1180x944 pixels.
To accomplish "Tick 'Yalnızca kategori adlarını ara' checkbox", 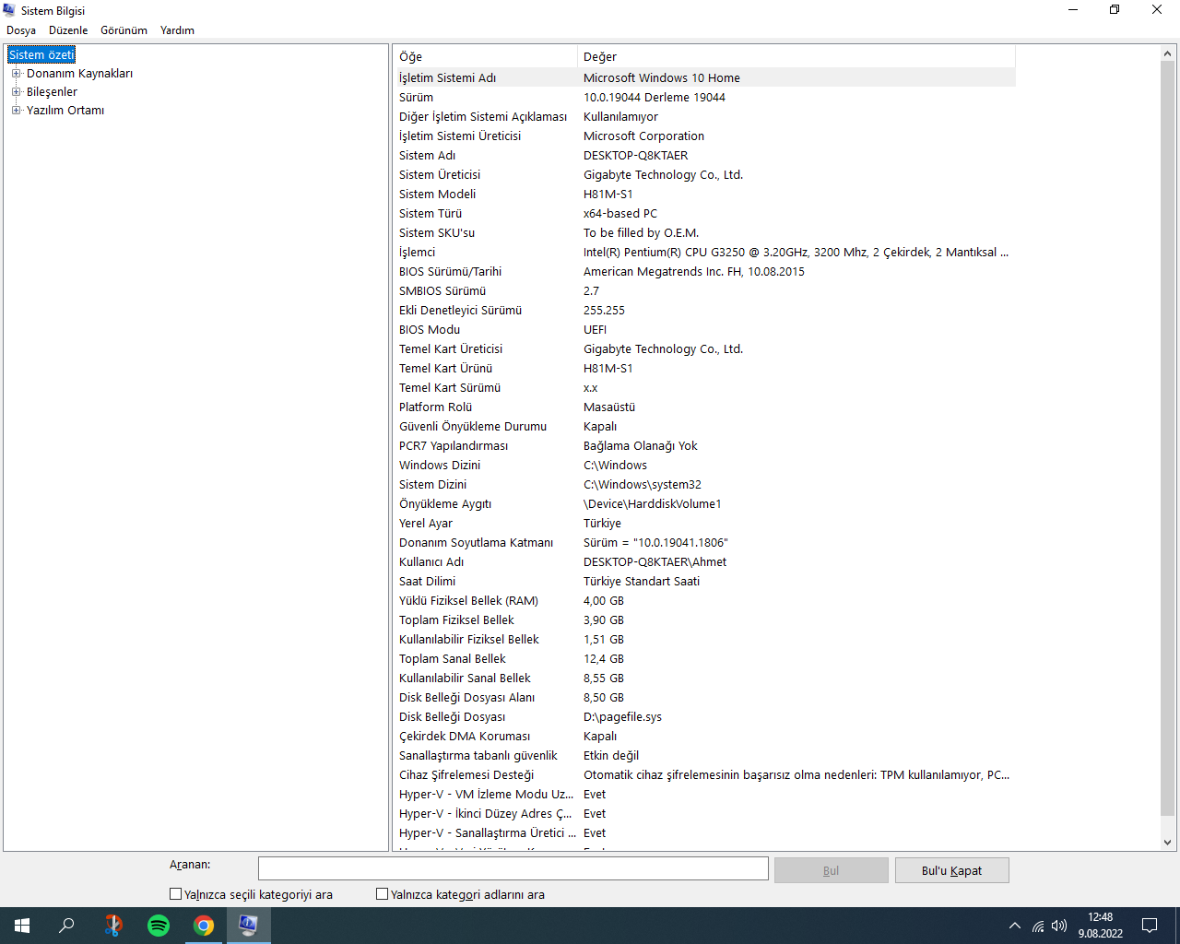I will (x=383, y=894).
